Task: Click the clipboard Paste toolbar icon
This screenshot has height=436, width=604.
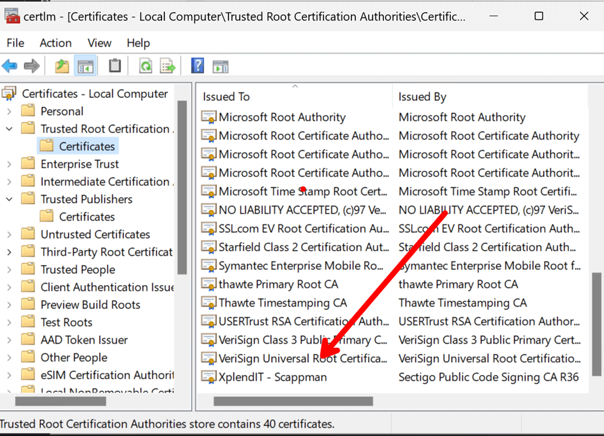Action: (114, 66)
